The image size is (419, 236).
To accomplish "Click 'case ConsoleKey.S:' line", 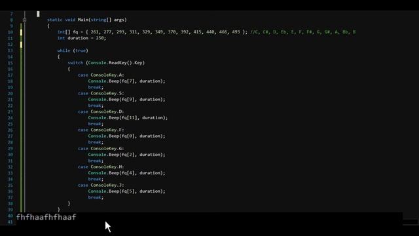I will pos(101,93).
